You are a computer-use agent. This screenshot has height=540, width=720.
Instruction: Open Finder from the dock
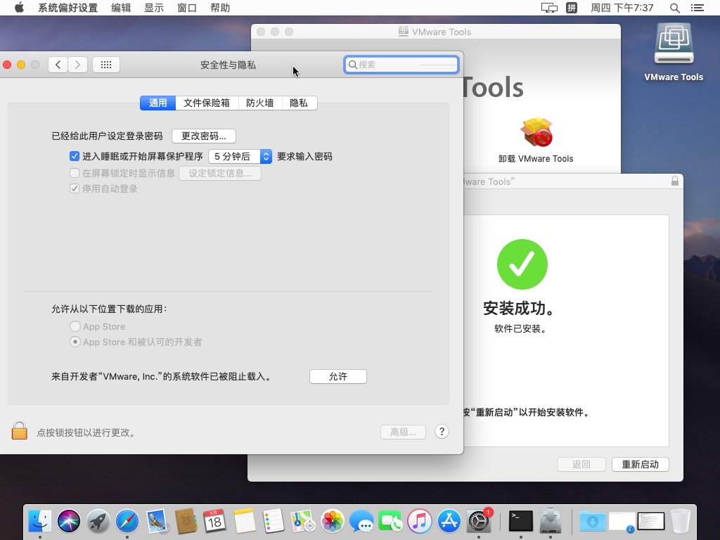coord(40,521)
